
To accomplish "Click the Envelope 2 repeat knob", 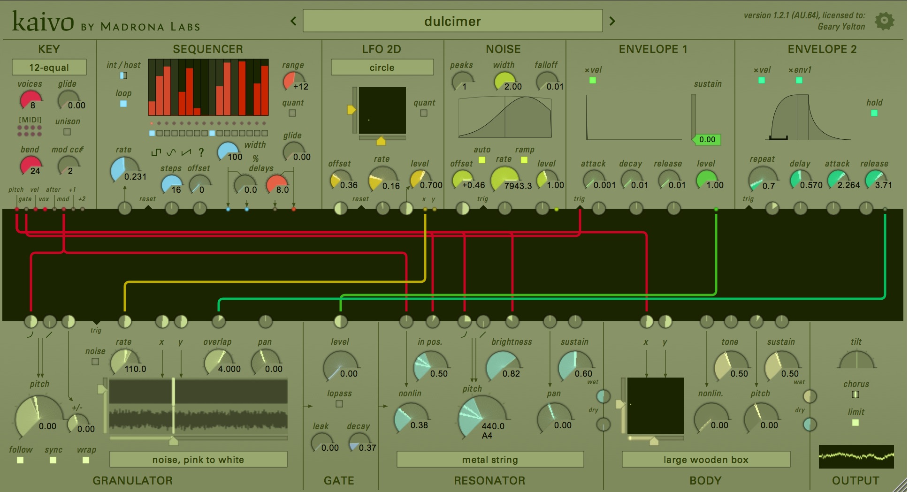I will pos(763,181).
